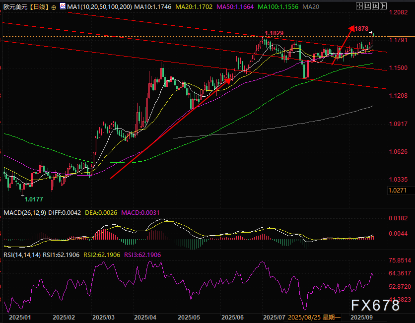Open RSI(14,14,14) indicator settings
This screenshot has width=415, height=323.
coord(22,255)
